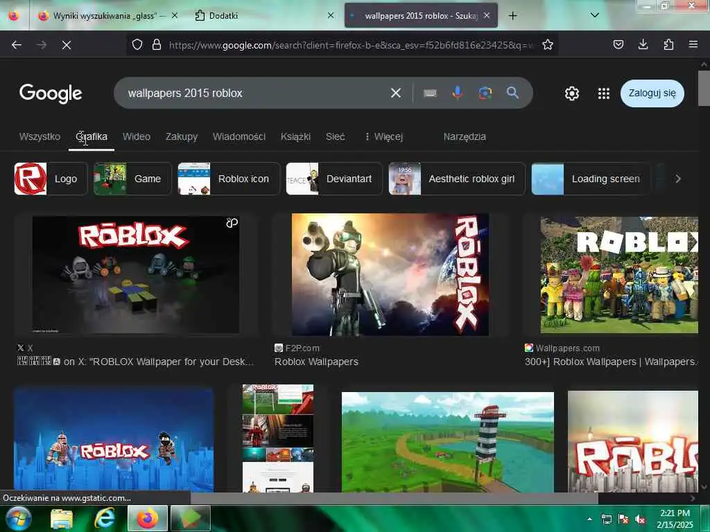This screenshot has height=532, width=710.
Task: Filter by Aesthetic roblox girl chip
Action: point(457,179)
